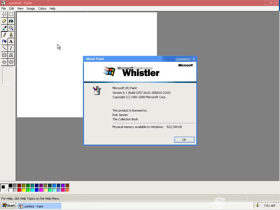Select the orange color swatch
The width and height of the screenshot is (280, 210).
tap(68, 190)
